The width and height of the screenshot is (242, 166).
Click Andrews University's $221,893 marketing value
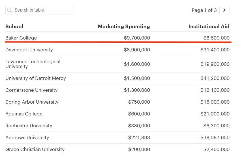click(139, 137)
